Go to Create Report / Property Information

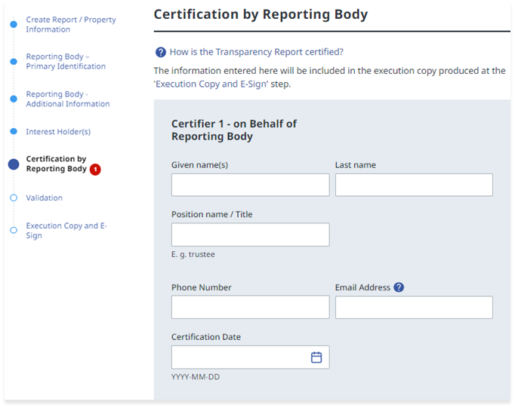point(71,24)
